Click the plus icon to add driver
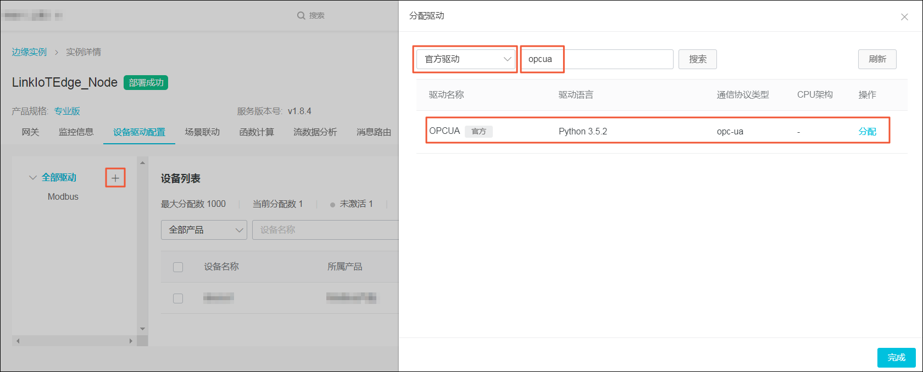This screenshot has height=372, width=923. coord(115,178)
